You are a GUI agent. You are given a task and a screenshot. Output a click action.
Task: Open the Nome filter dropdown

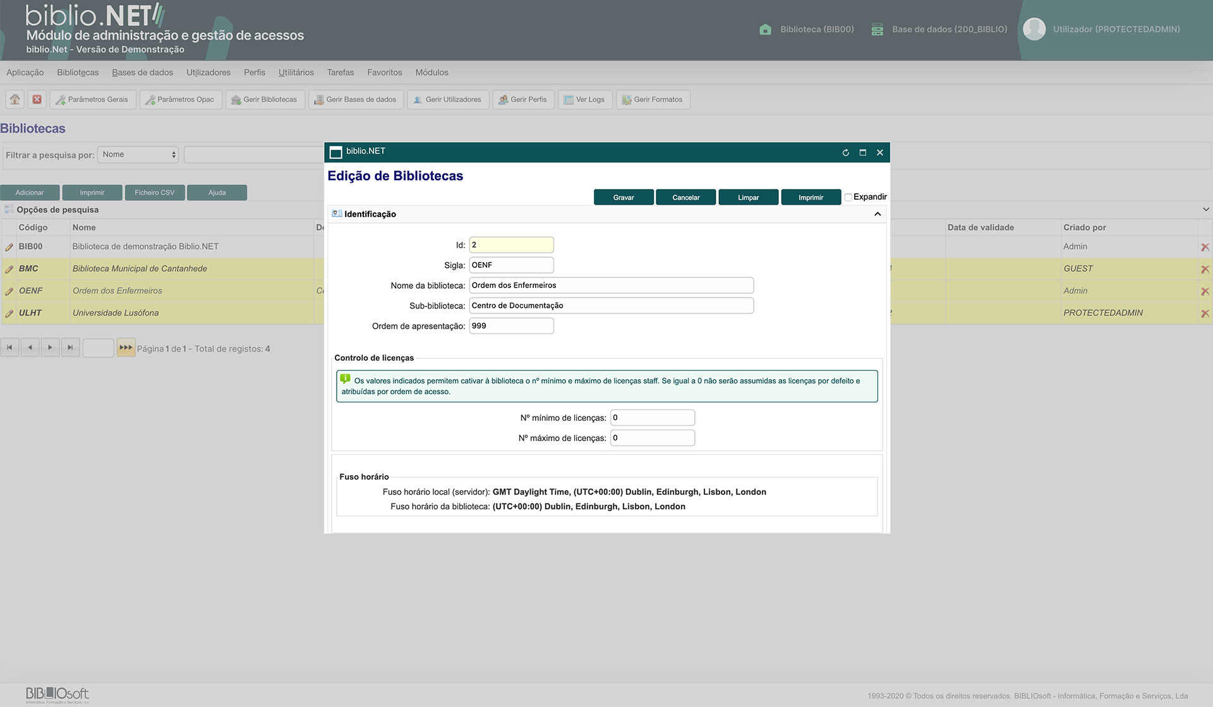138,154
